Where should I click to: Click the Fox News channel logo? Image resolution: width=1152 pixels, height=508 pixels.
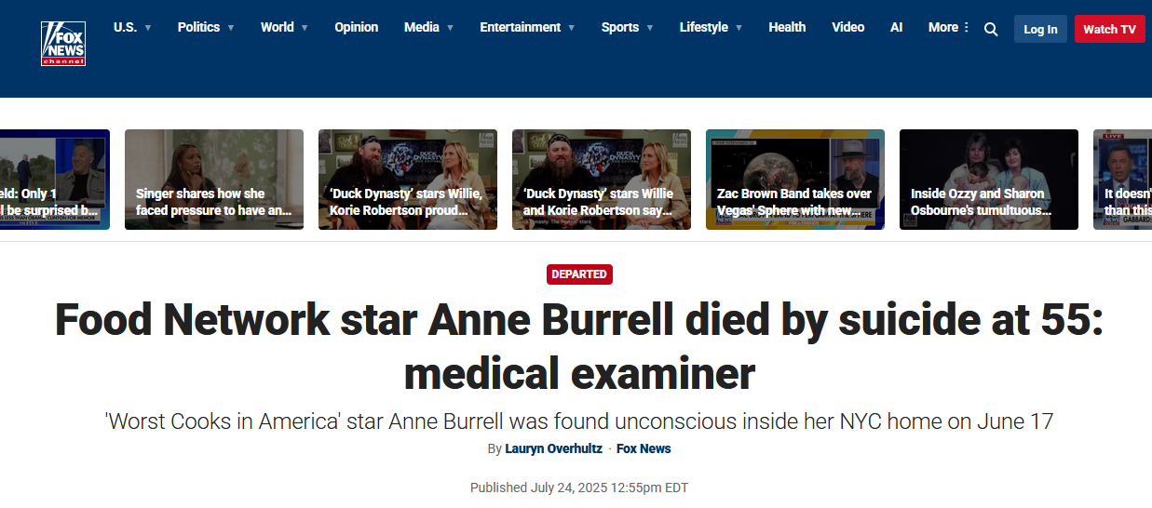(63, 44)
